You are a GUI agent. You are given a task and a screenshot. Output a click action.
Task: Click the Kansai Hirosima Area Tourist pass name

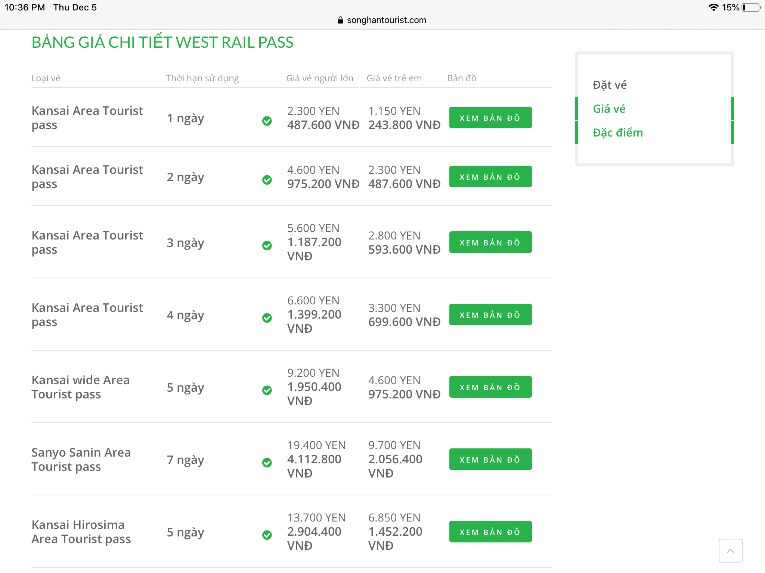pyautogui.click(x=81, y=532)
